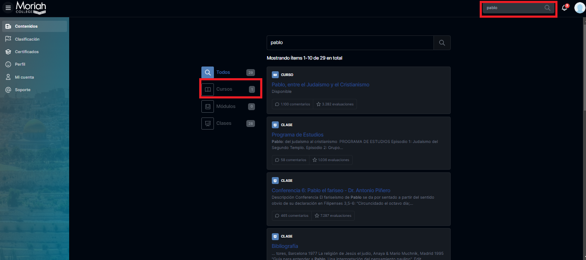Open Contenidos in the sidebar
The height and width of the screenshot is (260, 586).
click(26, 26)
